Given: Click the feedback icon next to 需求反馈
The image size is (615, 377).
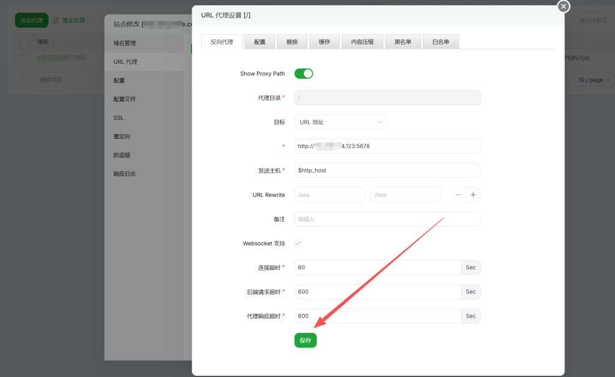Looking at the screenshot, I should click(56, 20).
